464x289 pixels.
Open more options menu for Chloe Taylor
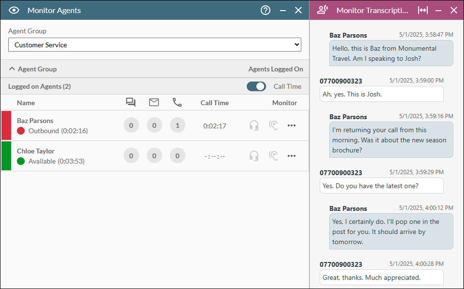pos(291,155)
